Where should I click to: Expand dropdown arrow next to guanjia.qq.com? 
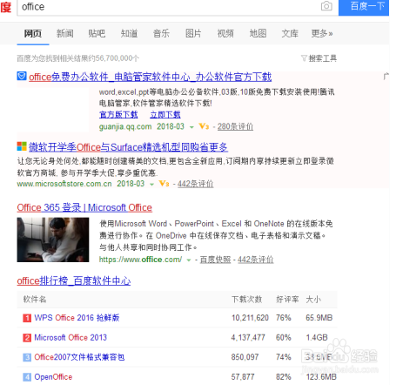point(191,127)
